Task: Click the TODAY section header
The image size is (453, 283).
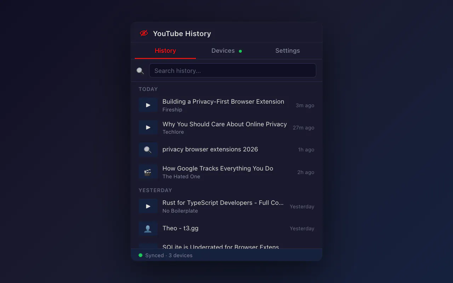Action: tap(148, 89)
